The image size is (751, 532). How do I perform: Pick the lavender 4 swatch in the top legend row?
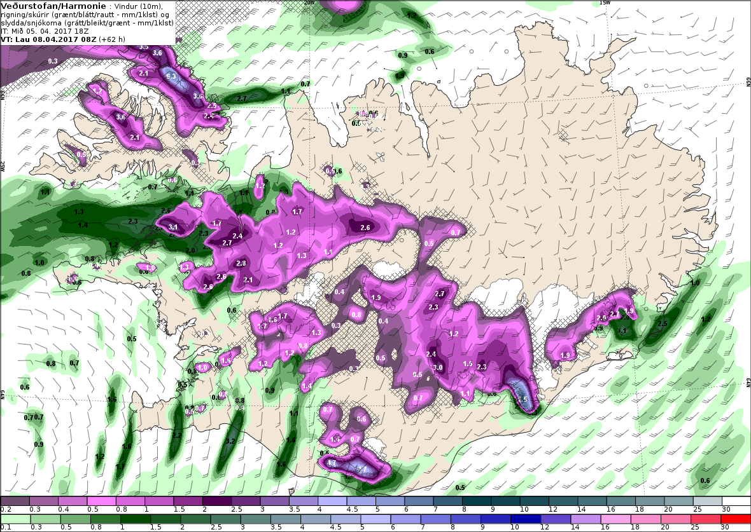332,501
